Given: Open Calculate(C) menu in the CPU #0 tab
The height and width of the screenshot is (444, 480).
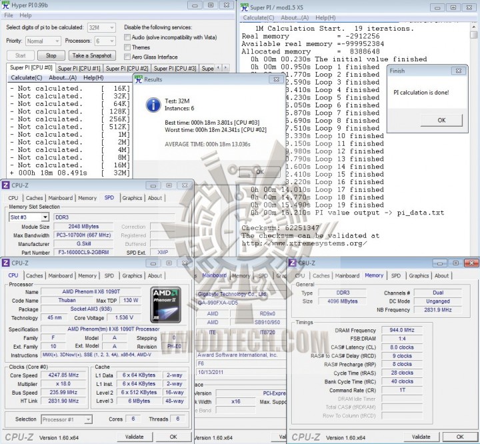Looking at the screenshot, I should coord(26,77).
